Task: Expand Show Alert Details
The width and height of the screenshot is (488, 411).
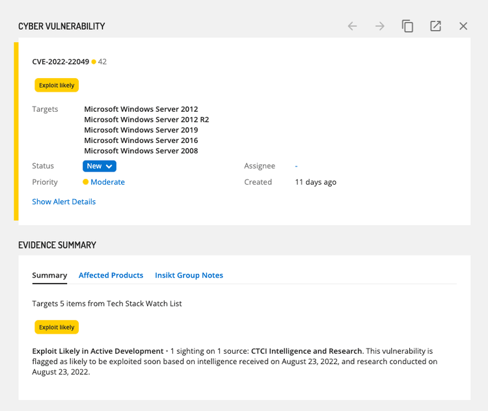Action: tap(64, 202)
